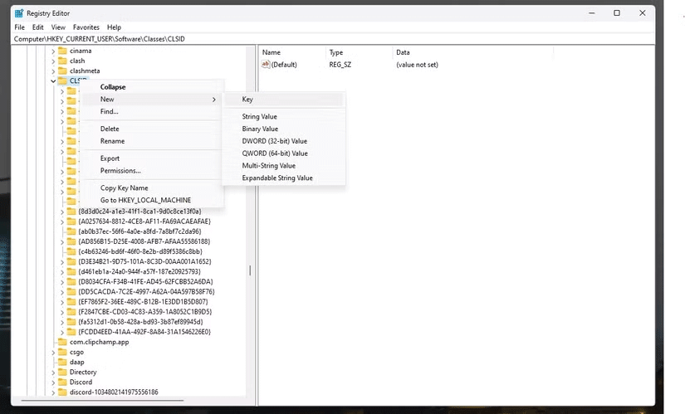Click the (Default) string value icon
The width and height of the screenshot is (685, 414).
(x=267, y=65)
